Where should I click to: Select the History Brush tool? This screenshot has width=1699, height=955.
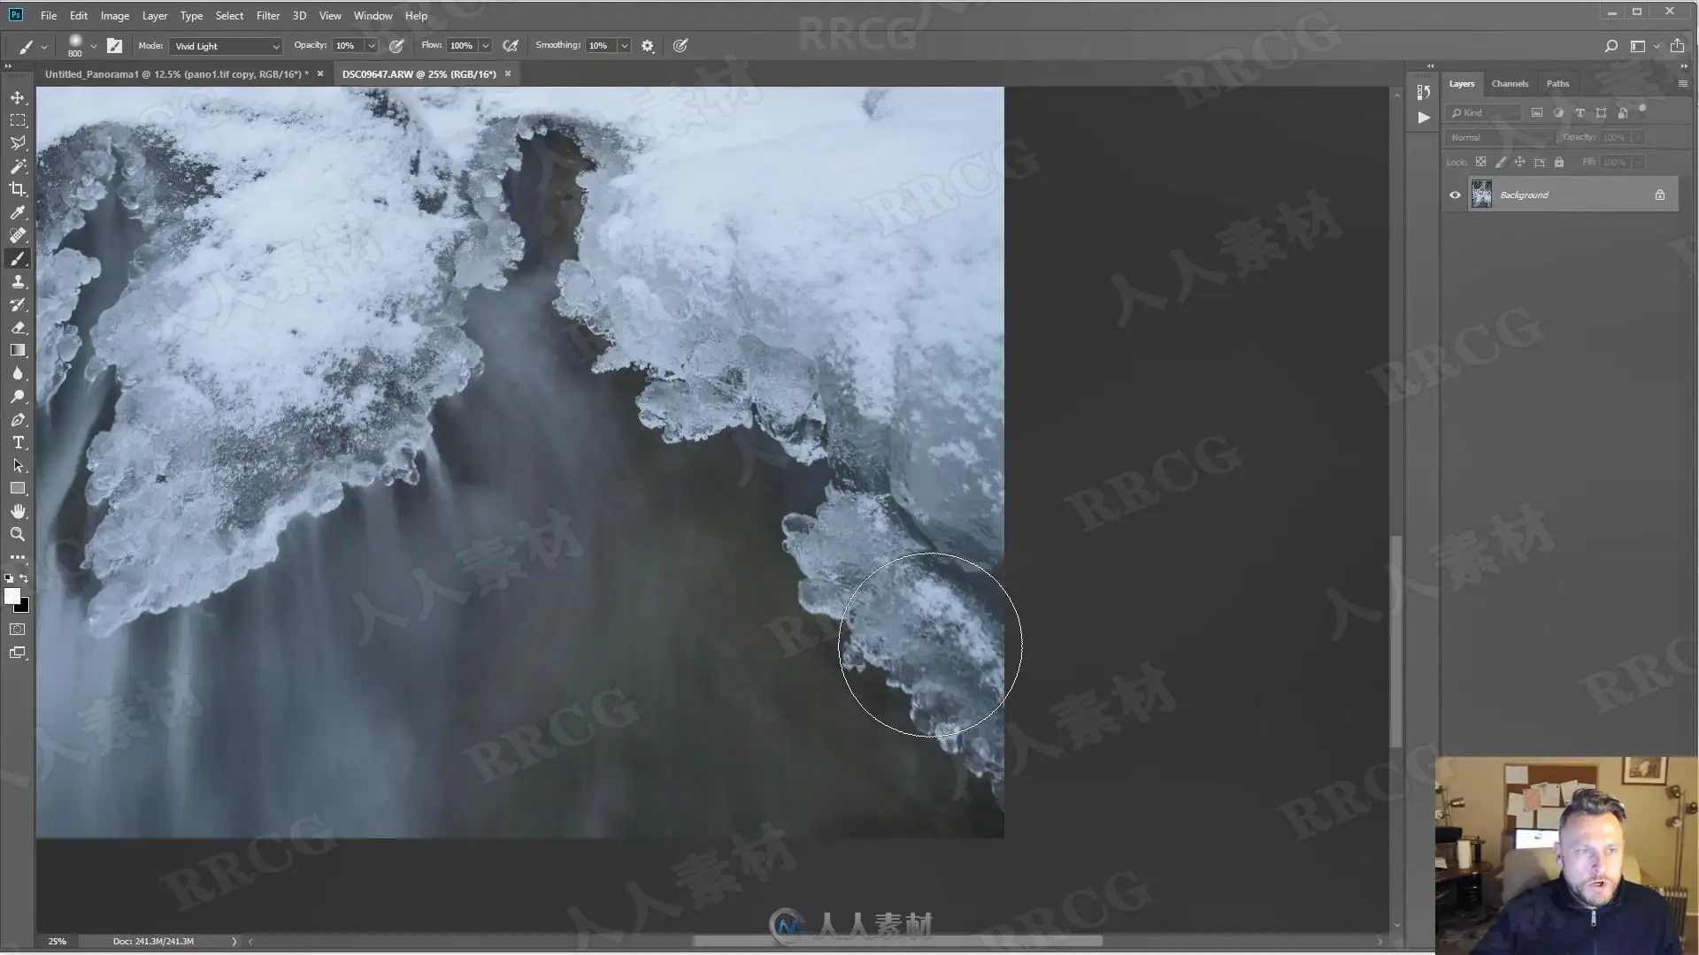[18, 304]
